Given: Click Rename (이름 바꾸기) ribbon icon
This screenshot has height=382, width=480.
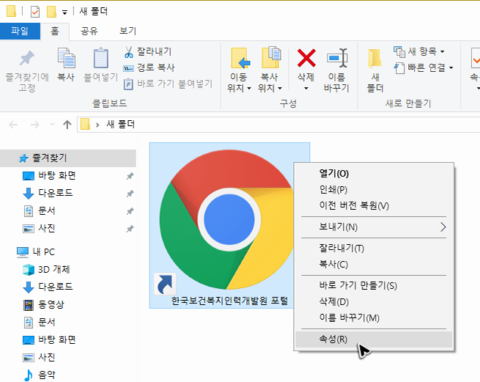Looking at the screenshot, I should pyautogui.click(x=337, y=58).
